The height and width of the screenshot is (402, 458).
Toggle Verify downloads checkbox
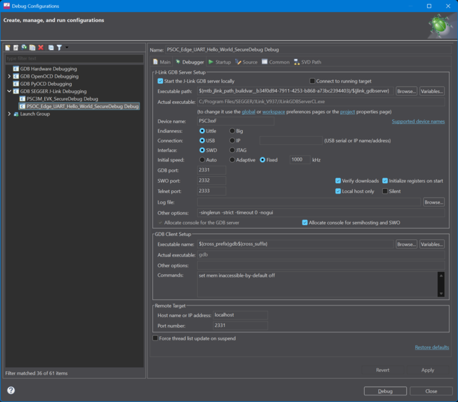point(338,181)
